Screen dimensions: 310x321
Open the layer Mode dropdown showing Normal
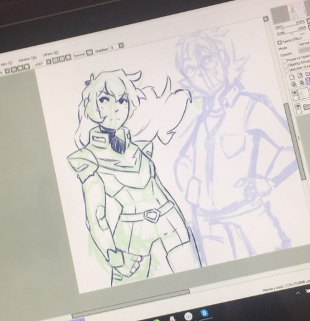(x=304, y=44)
